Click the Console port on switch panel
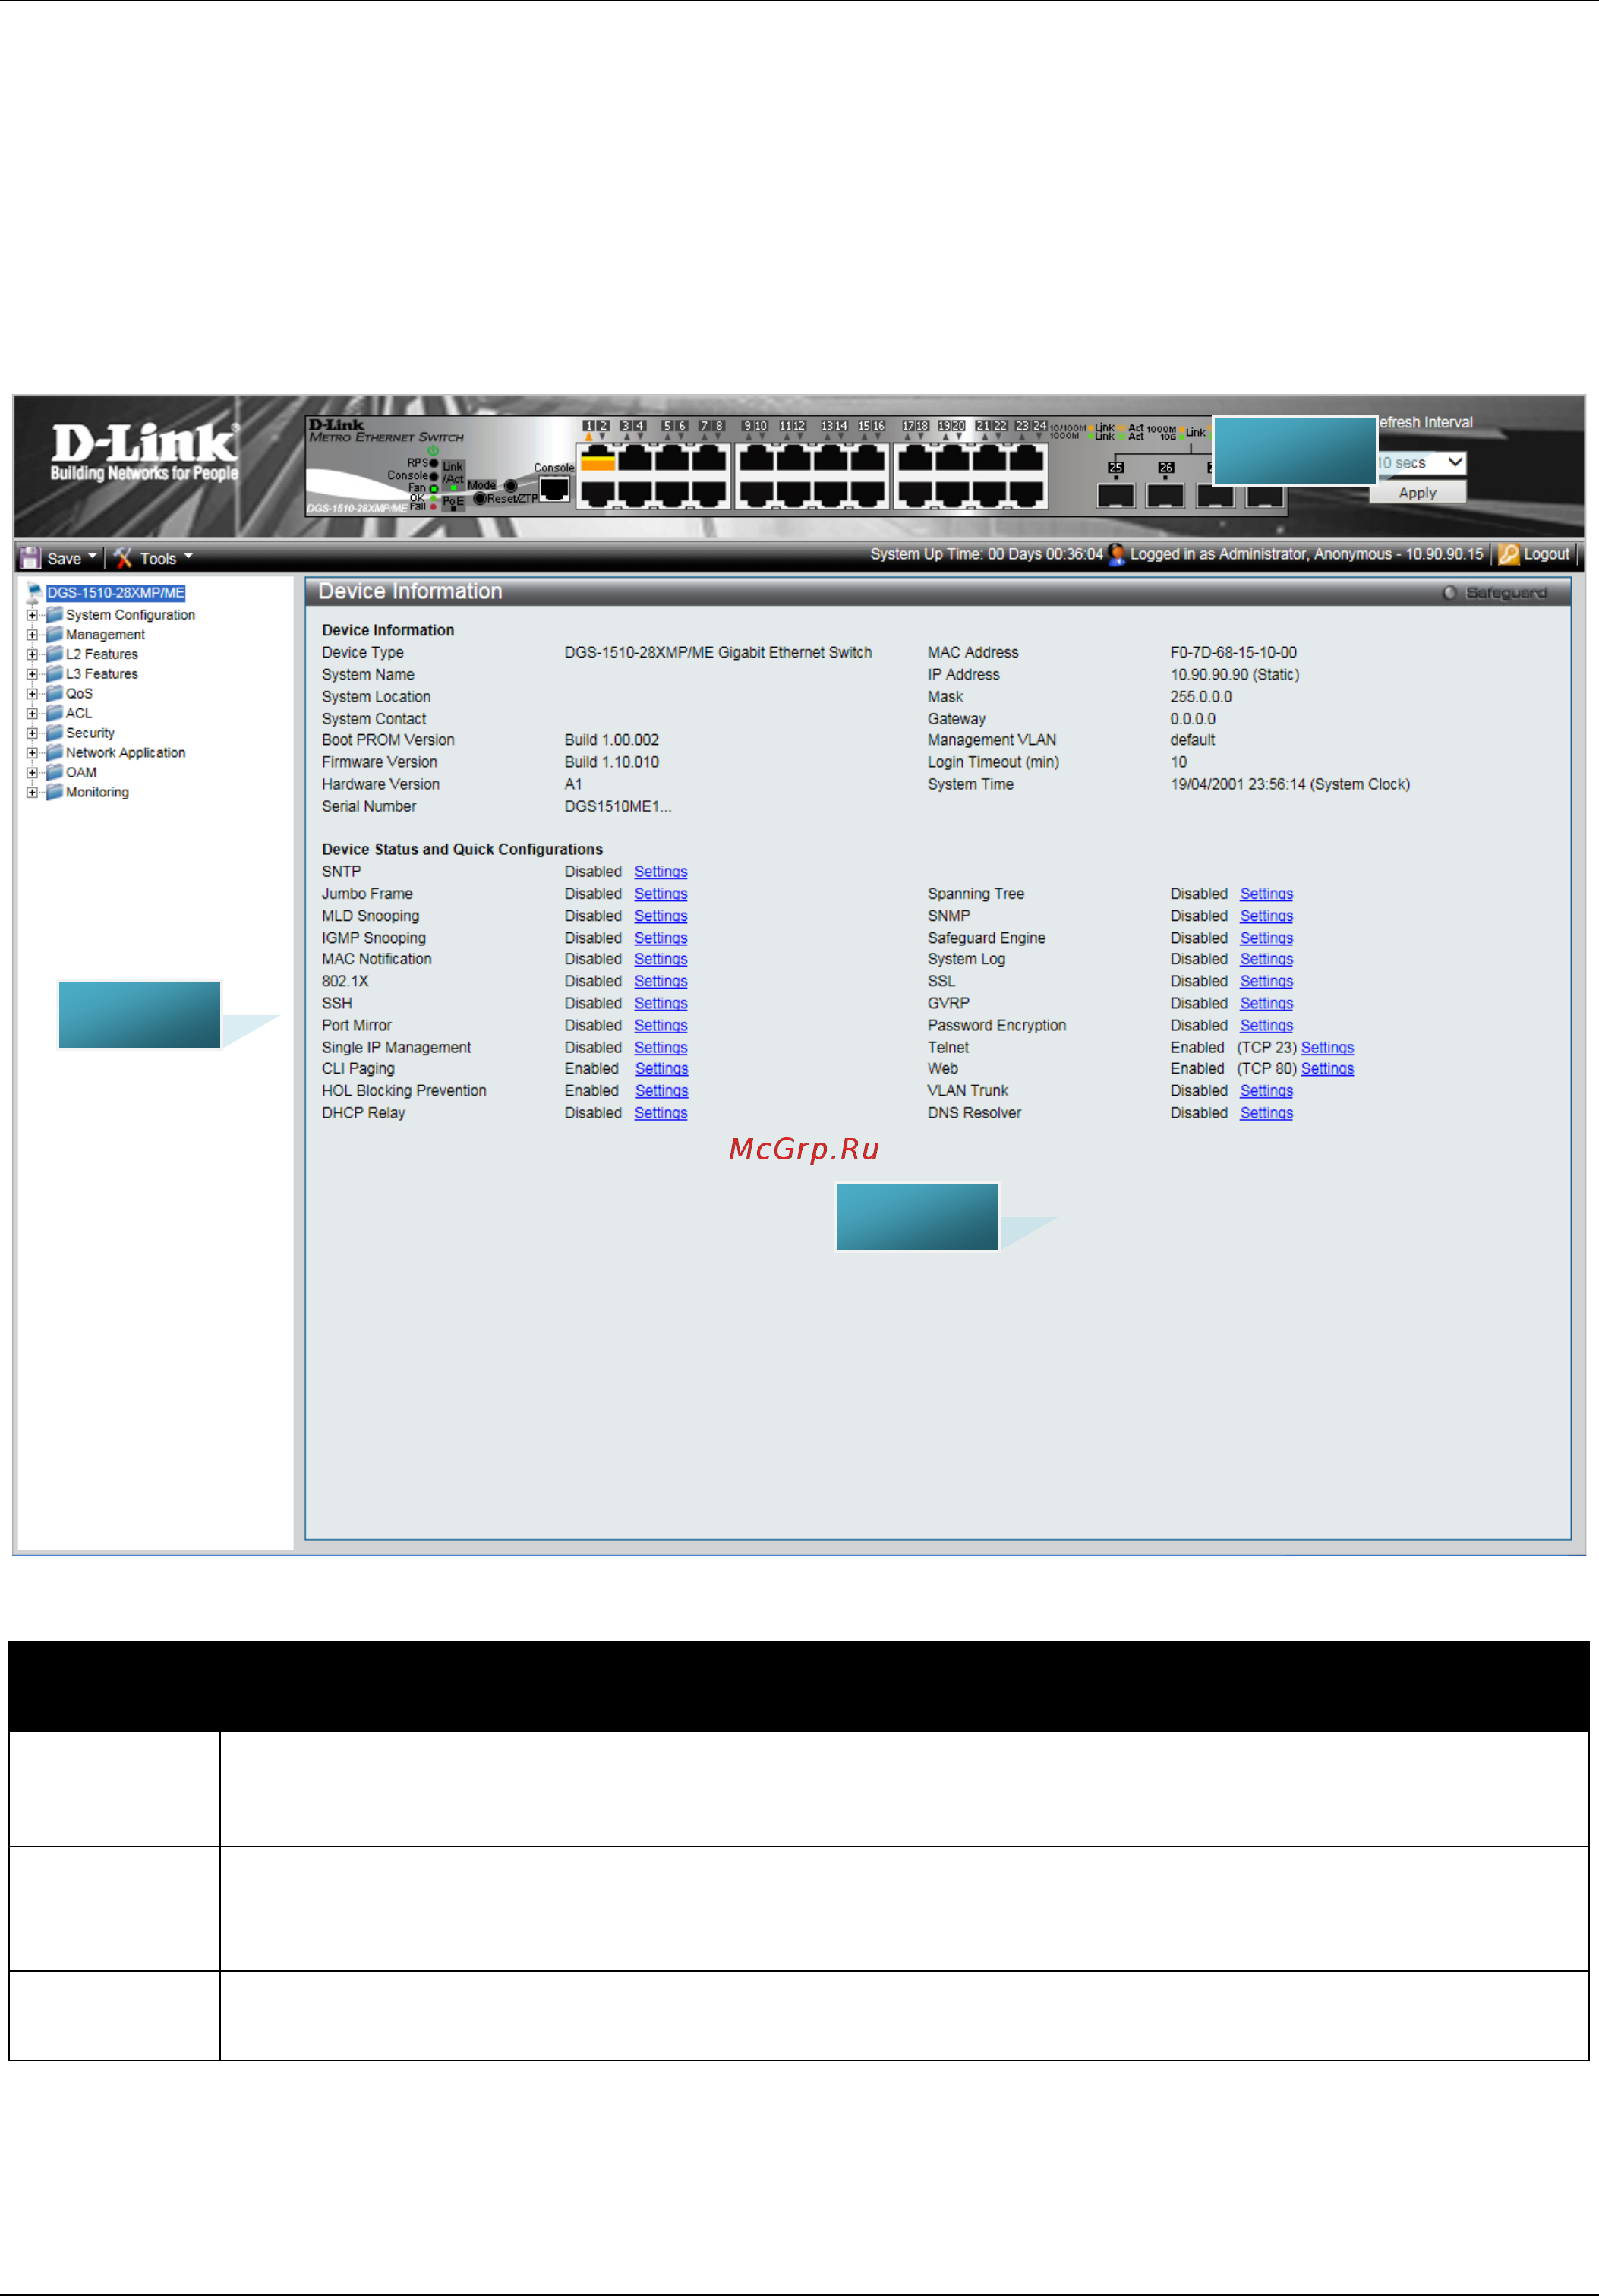The width and height of the screenshot is (1599, 2296). (x=554, y=488)
